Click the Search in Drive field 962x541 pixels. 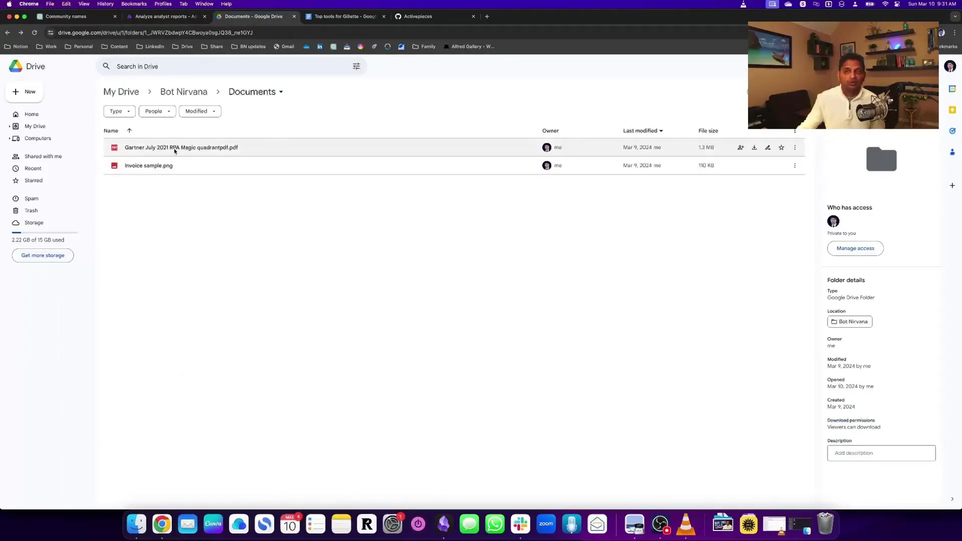230,66
